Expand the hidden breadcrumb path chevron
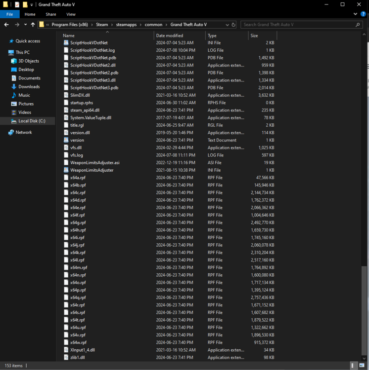 pos(47,25)
